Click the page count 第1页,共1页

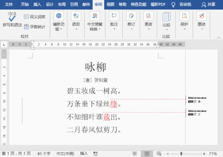tap(16, 154)
